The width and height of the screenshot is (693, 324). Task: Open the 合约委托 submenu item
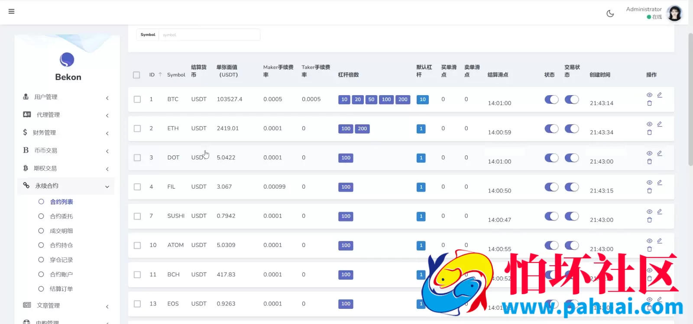(x=62, y=216)
